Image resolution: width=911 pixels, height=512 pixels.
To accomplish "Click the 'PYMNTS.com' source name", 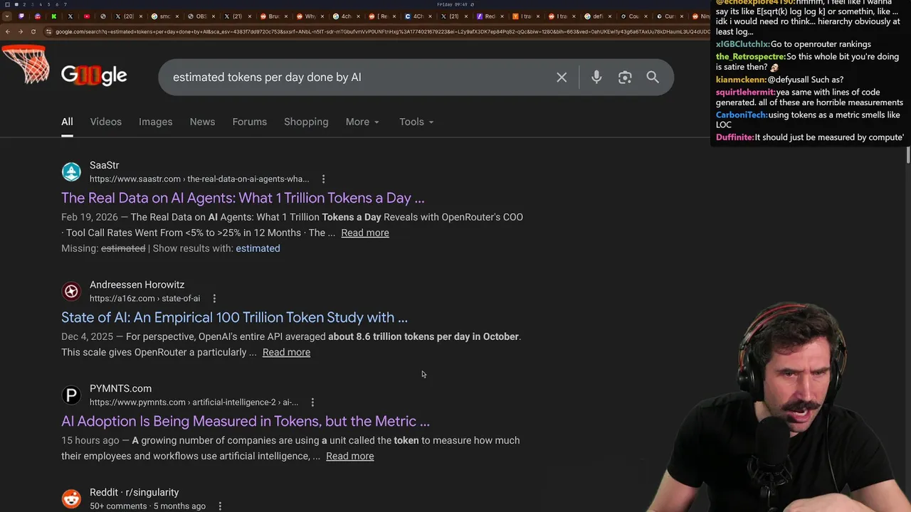I will 120,388.
